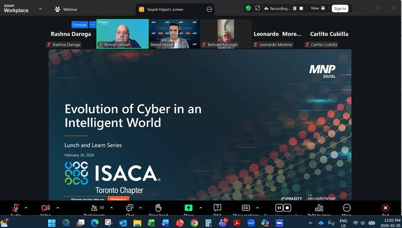This screenshot has height=228, width=402.
Task: Open Calculator from taskbar
Action: pos(208,223)
